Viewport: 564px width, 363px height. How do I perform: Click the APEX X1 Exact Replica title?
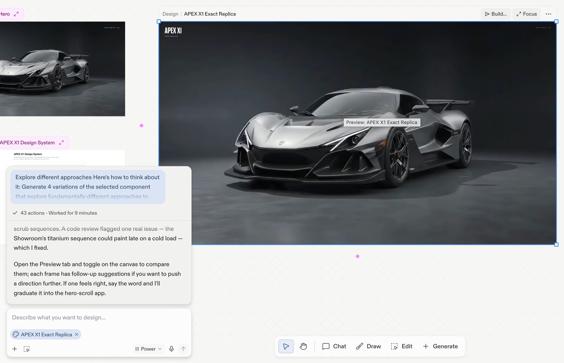click(x=210, y=14)
